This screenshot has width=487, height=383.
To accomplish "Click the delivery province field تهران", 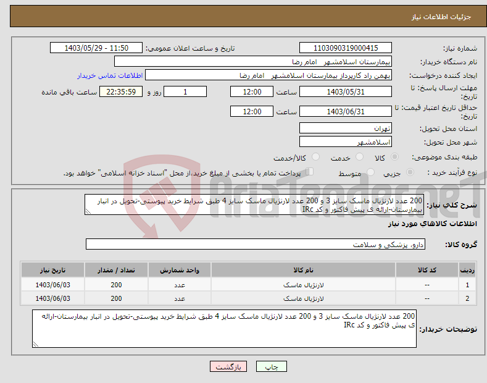I will [x=346, y=128].
